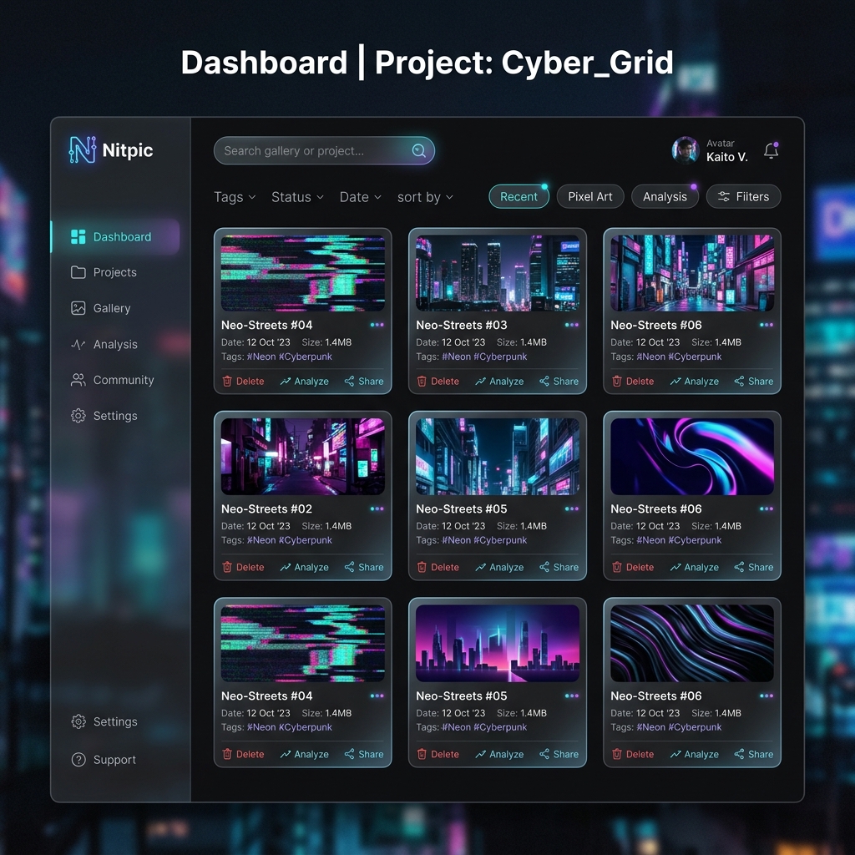Open Support via its question mark icon
This screenshot has height=855, width=855.
(x=78, y=760)
